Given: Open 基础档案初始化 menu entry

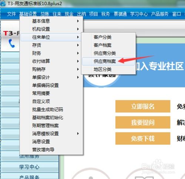Looking at the screenshot, I should [x=51, y=117].
